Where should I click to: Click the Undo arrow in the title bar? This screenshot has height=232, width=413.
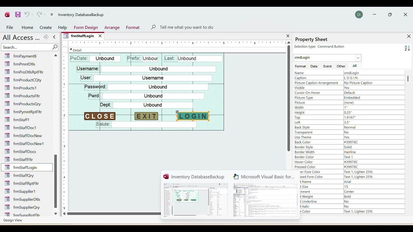tap(27, 15)
